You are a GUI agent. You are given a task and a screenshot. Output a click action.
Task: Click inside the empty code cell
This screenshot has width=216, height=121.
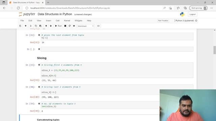(x=117, y=49)
